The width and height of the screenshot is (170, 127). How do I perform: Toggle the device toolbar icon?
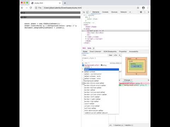coord(87,12)
